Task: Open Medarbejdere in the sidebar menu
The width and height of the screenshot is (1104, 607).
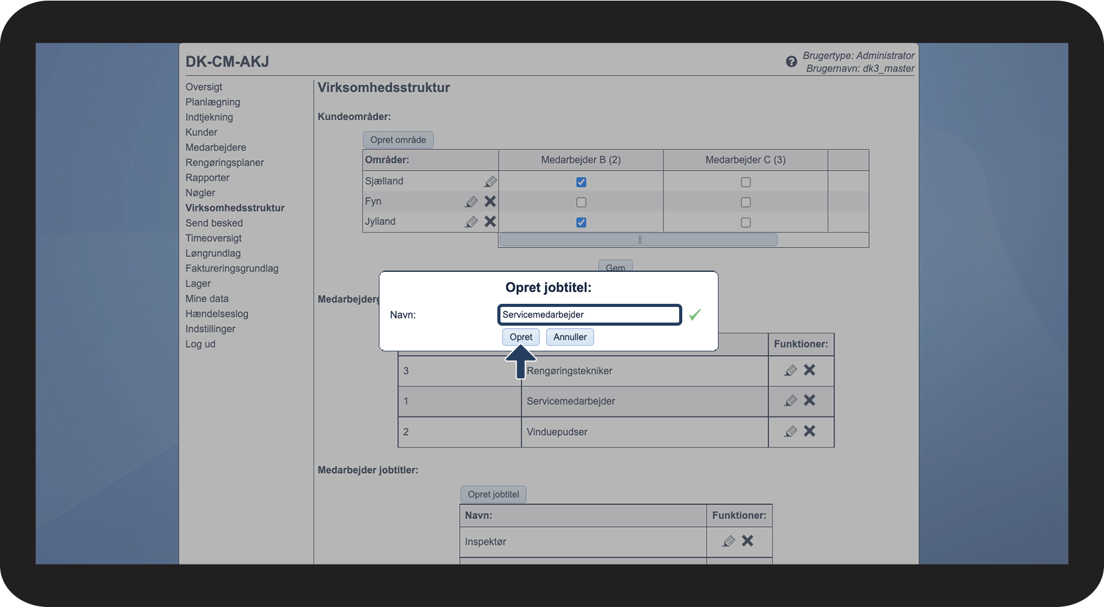Action: point(216,148)
